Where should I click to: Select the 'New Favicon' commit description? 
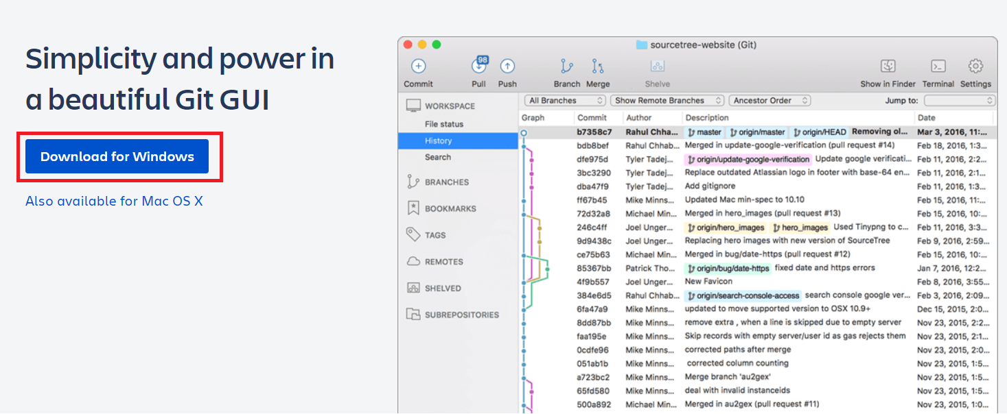[x=708, y=281]
